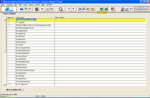Click the red exit door icon
This screenshot has width=150, height=98.
point(113,9)
